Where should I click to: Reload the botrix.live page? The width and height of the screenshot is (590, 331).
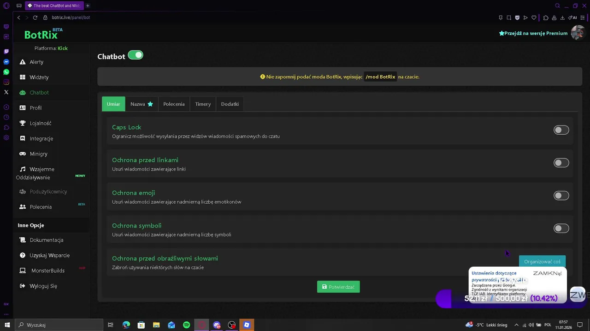pyautogui.click(x=35, y=17)
